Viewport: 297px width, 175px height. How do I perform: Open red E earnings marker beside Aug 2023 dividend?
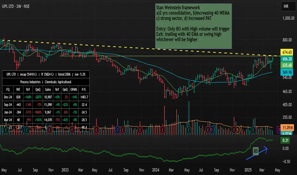123,130
